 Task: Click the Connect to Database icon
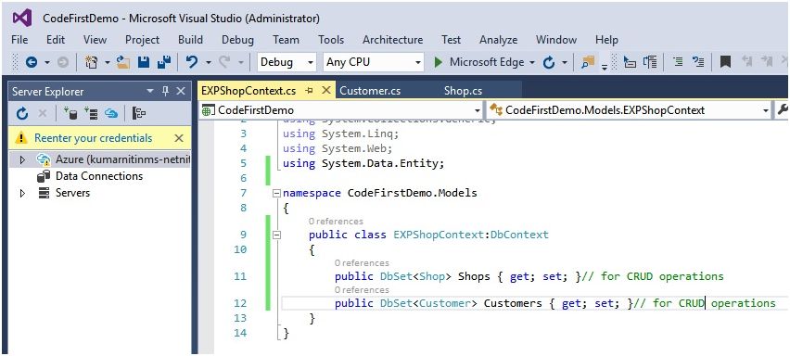click(x=70, y=114)
